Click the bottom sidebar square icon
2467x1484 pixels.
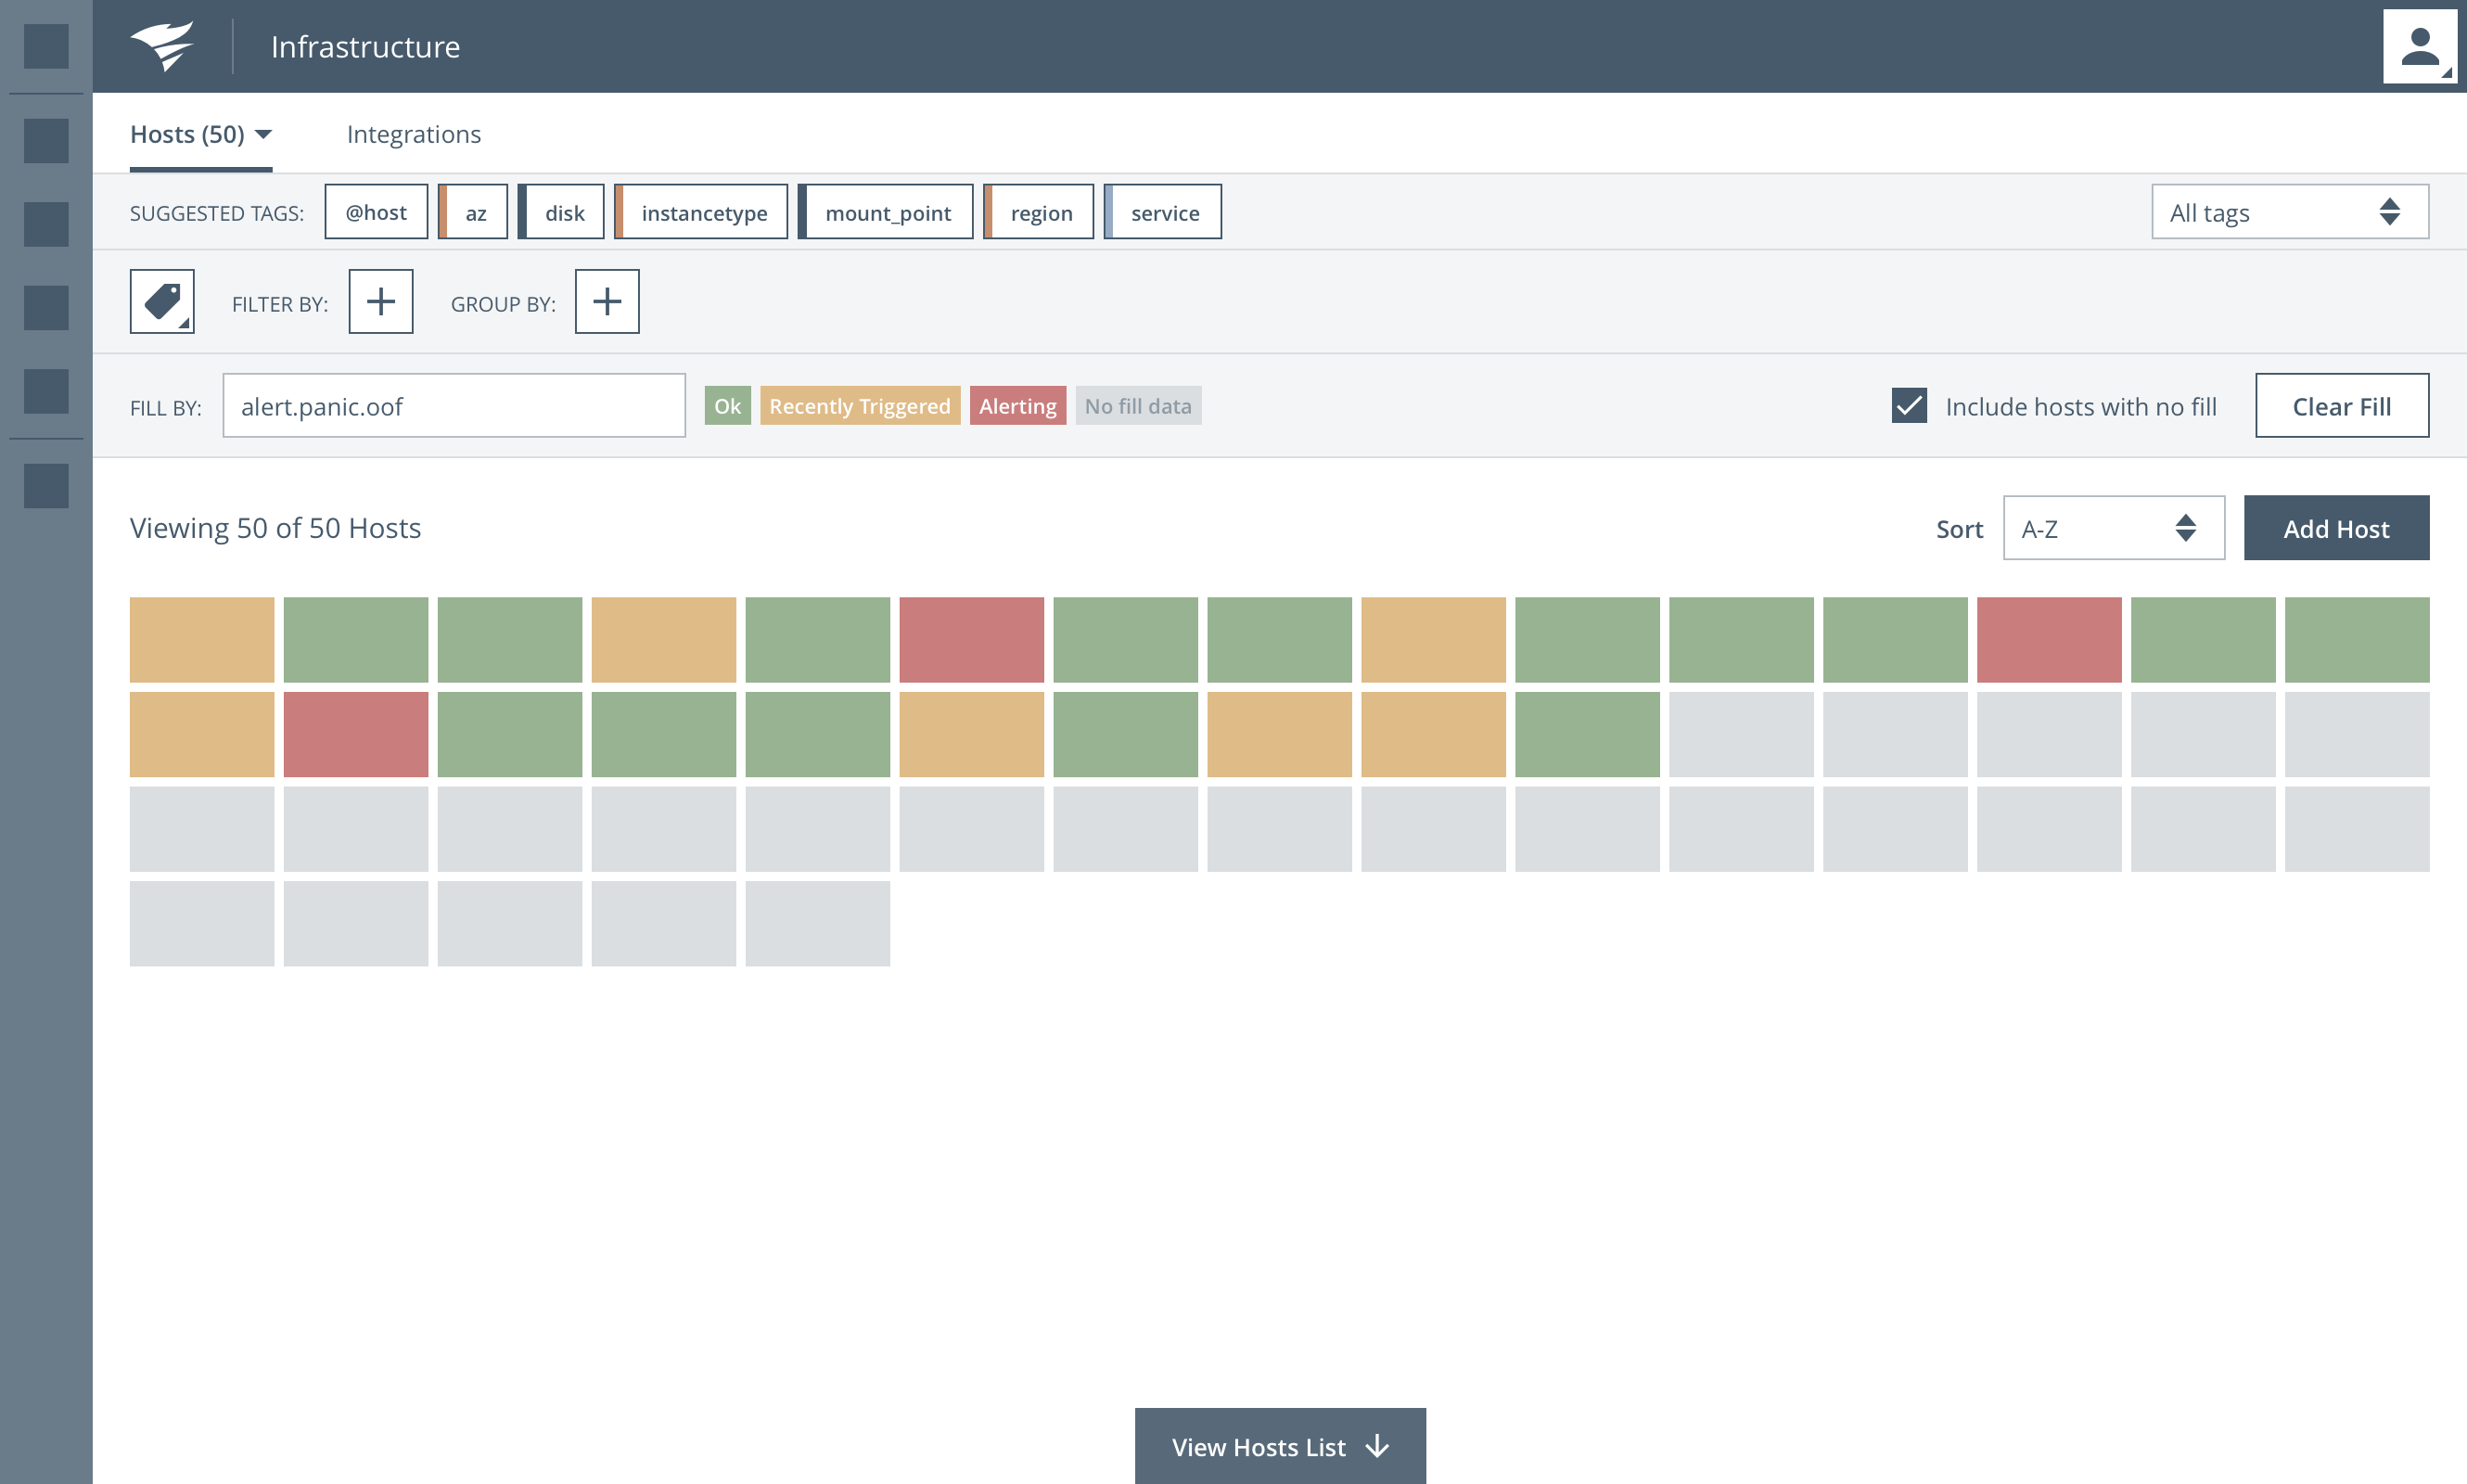(x=46, y=486)
